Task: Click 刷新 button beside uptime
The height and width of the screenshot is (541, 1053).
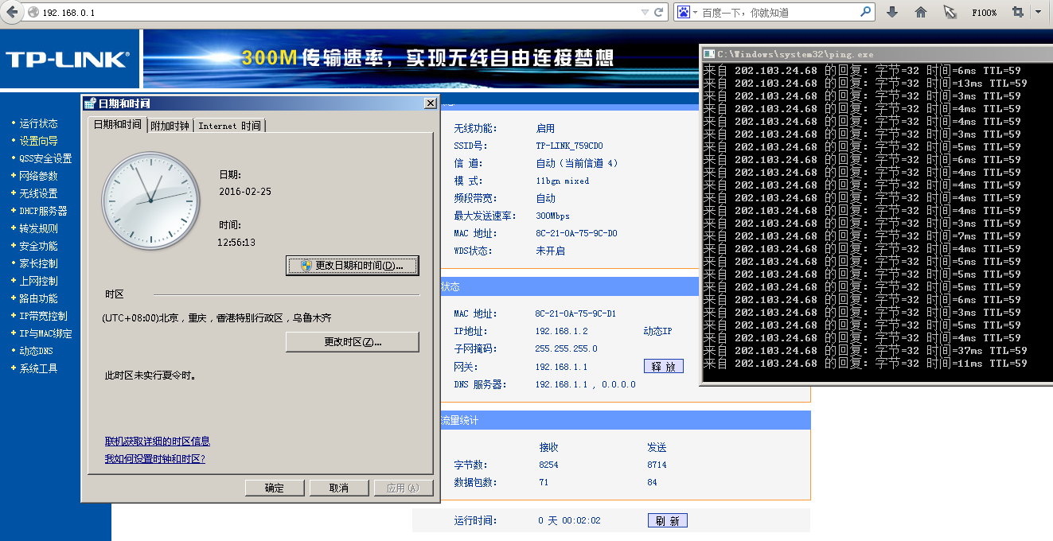Action: pos(667,521)
